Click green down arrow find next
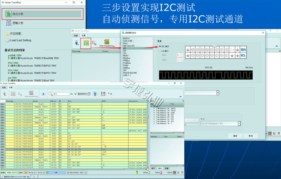The width and height of the screenshot is (281, 179). pyautogui.click(x=75, y=94)
